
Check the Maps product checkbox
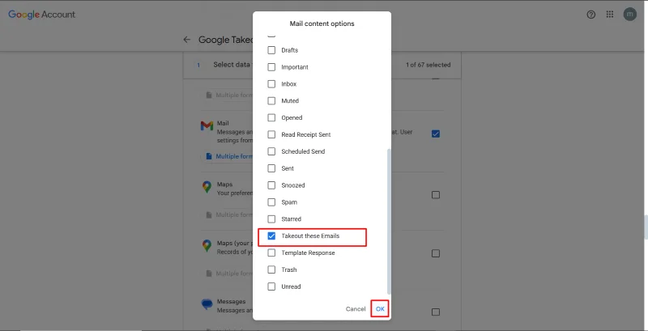coord(436,195)
